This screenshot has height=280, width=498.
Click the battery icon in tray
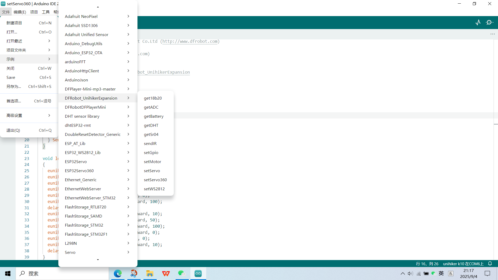click(x=426, y=274)
